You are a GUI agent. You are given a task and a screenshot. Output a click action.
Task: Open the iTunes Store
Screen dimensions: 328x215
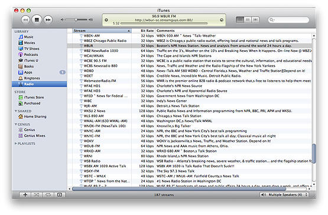click(x=34, y=97)
